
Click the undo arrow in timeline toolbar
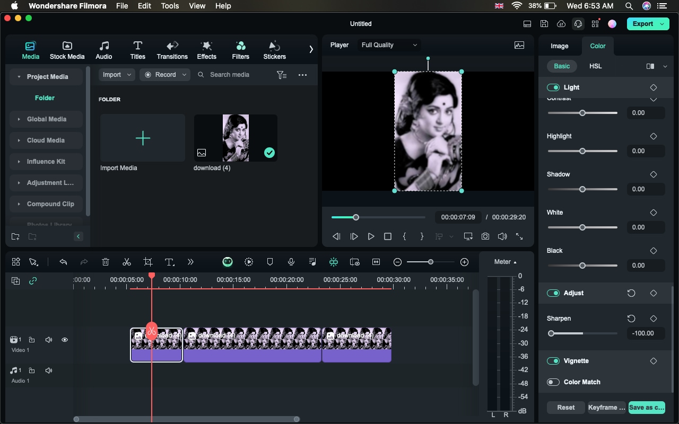click(x=64, y=262)
